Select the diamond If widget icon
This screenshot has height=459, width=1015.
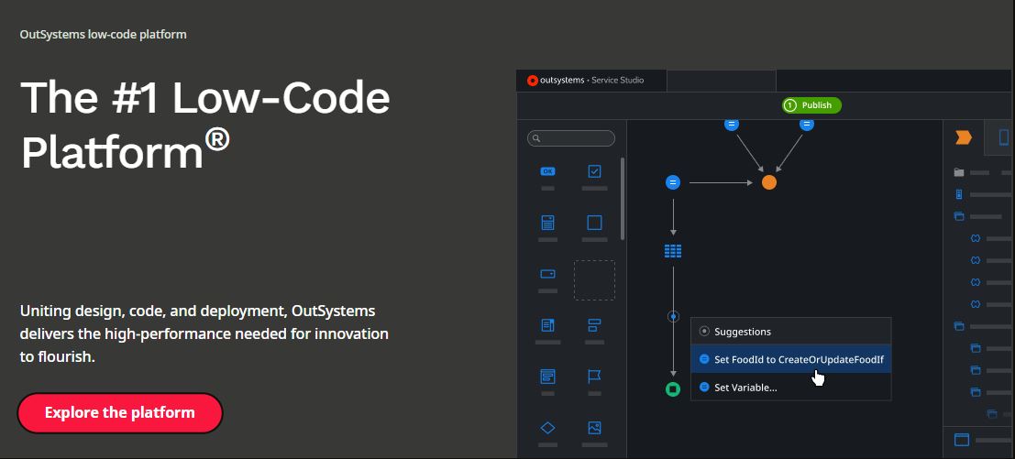coord(547,428)
